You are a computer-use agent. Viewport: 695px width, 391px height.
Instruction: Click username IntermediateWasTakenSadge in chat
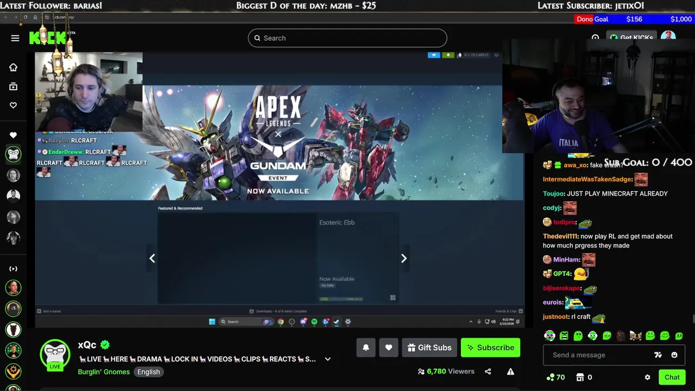pyautogui.click(x=587, y=179)
